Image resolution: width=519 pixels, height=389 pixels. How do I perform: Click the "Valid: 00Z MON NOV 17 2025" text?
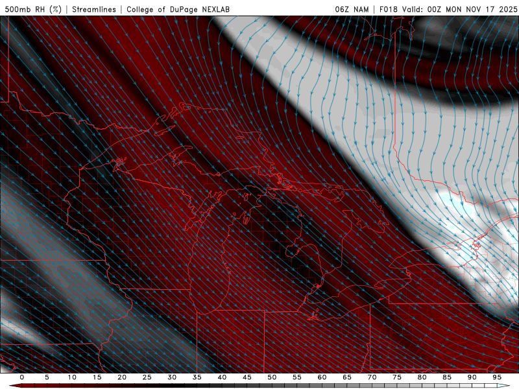459,9
